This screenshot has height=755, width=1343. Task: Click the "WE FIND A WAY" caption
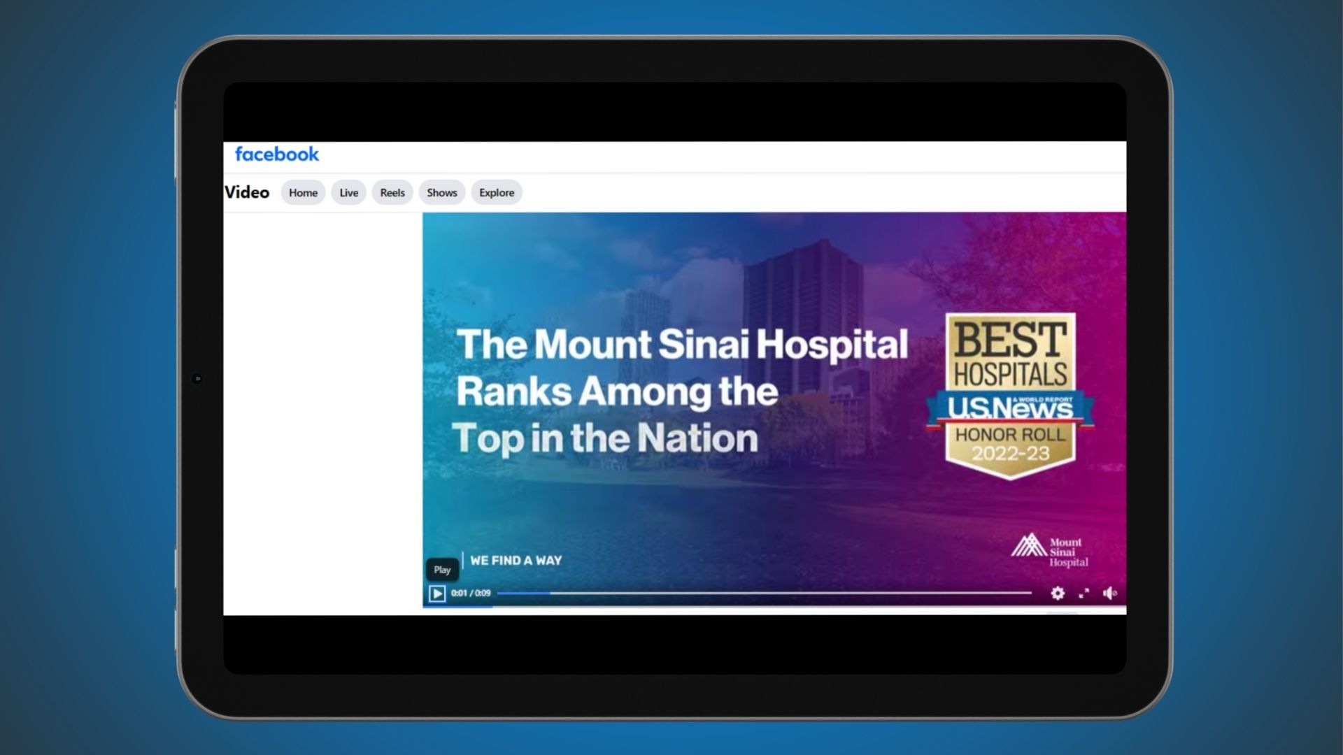[x=516, y=561]
